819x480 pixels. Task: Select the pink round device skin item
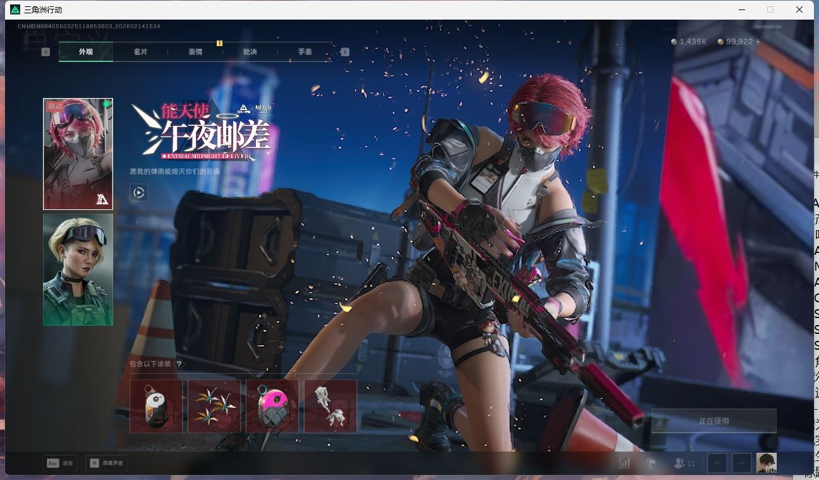click(272, 406)
